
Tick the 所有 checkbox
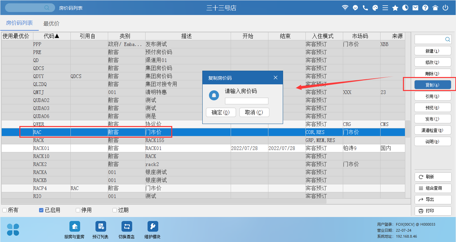point(4,210)
